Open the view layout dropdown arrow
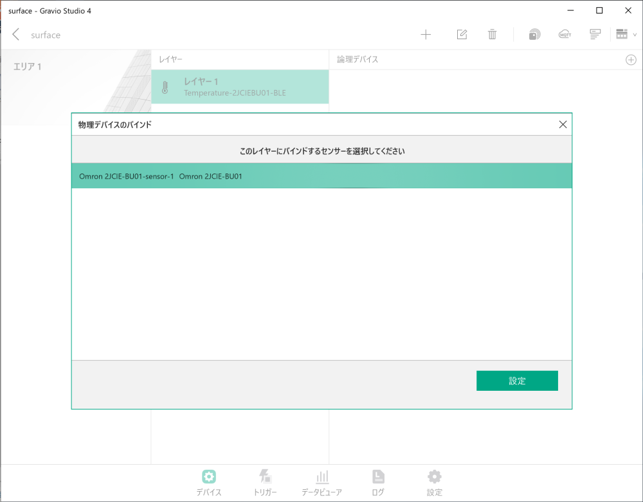643x502 pixels. 635,35
